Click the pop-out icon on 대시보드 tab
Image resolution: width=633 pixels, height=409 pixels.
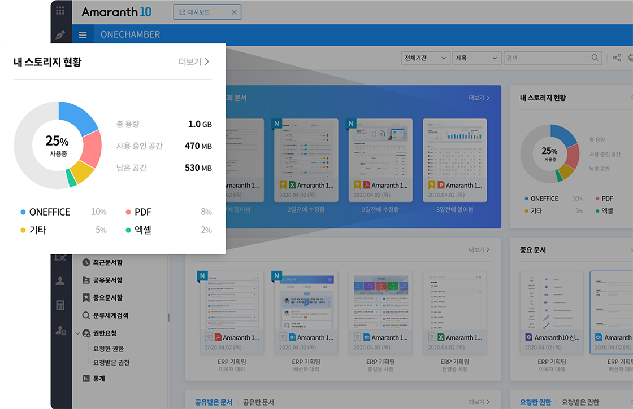pos(182,12)
